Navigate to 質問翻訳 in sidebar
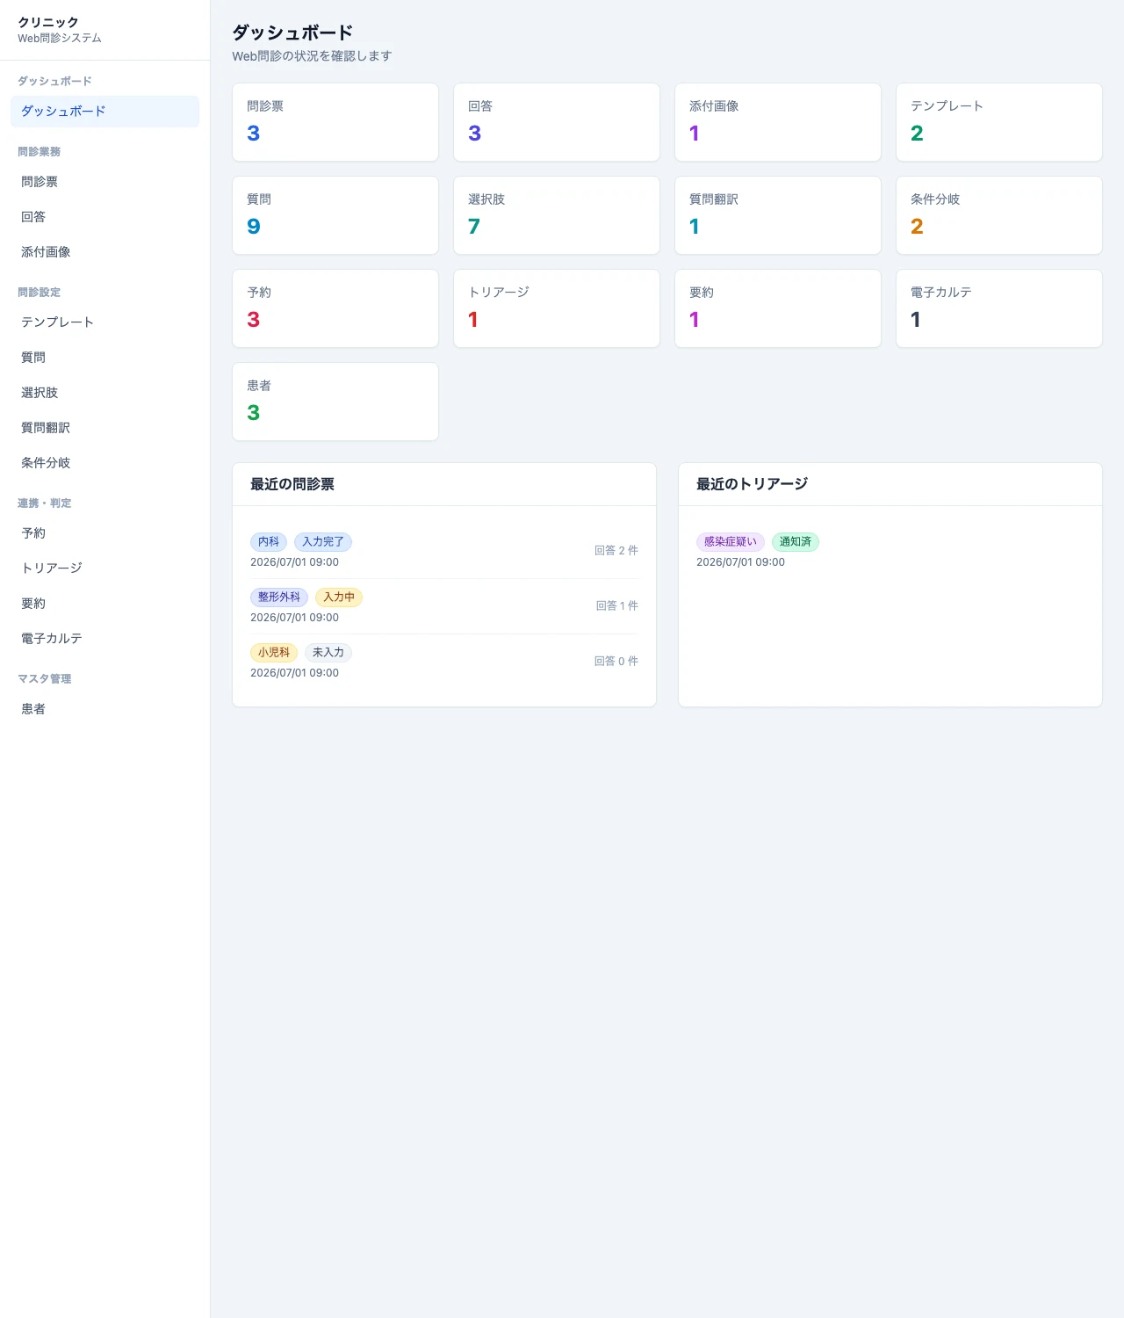 (x=104, y=428)
